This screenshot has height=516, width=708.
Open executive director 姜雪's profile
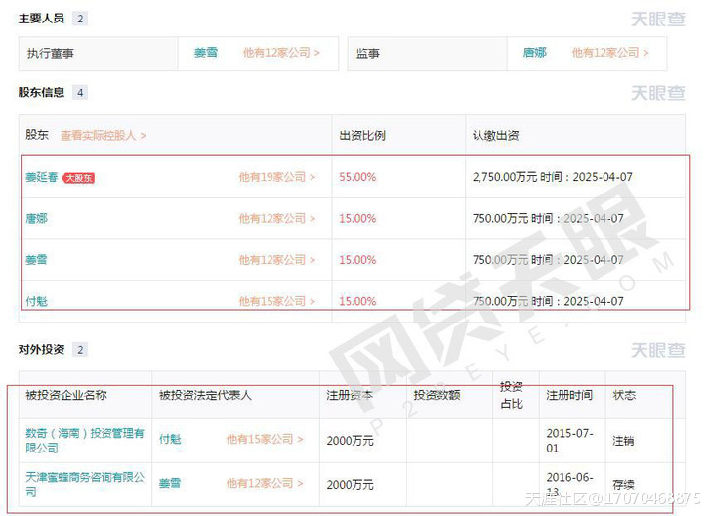[x=205, y=53]
